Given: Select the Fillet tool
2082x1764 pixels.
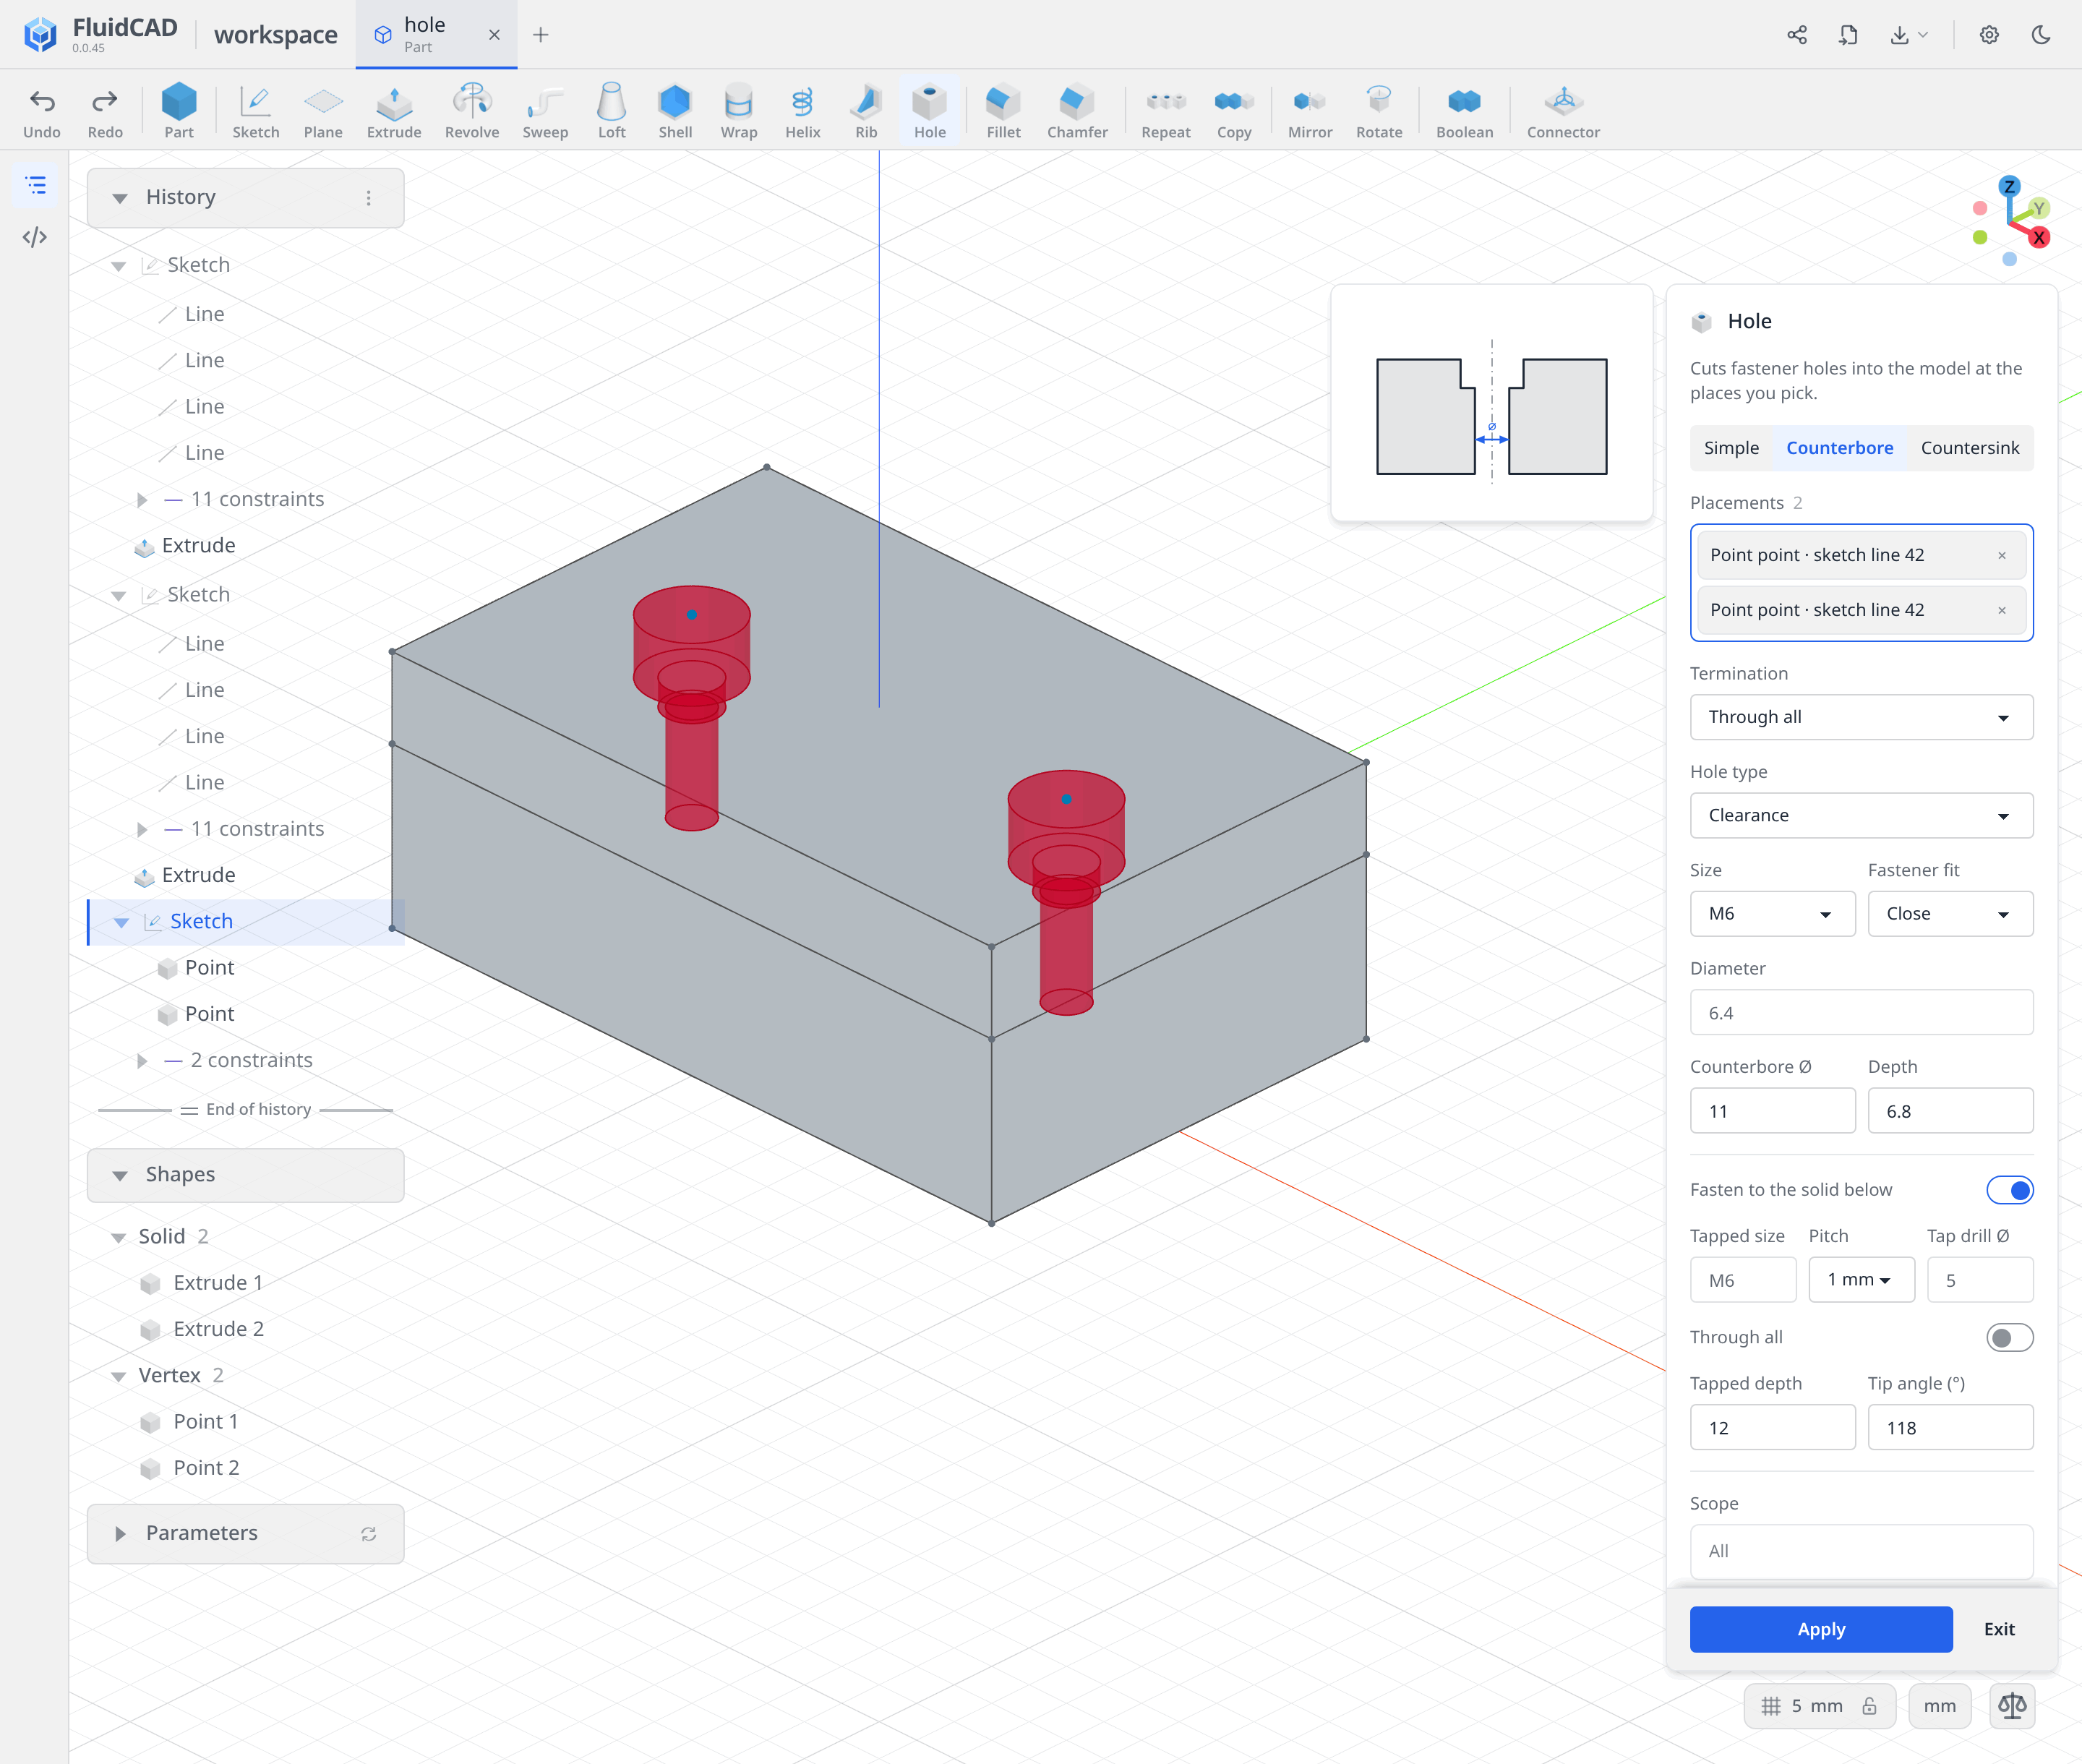Looking at the screenshot, I should click(1003, 110).
